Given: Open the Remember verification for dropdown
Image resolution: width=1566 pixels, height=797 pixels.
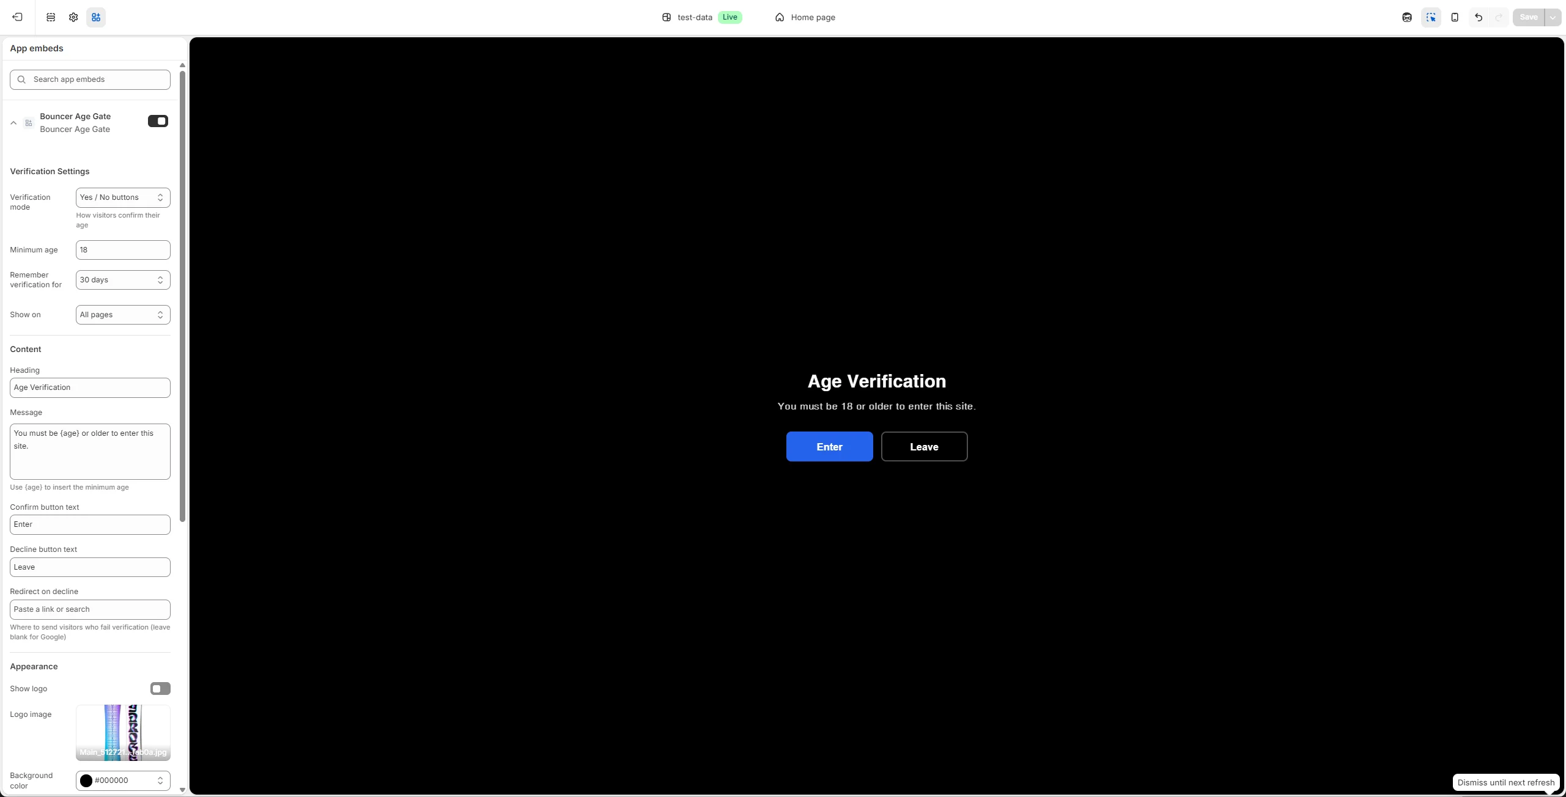Looking at the screenshot, I should 123,280.
